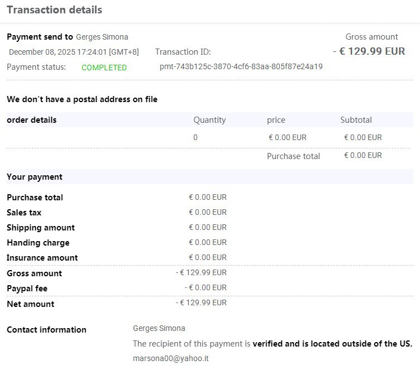Click the date December 08, 2025 timestamp
The image size is (420, 370).
[74, 52]
